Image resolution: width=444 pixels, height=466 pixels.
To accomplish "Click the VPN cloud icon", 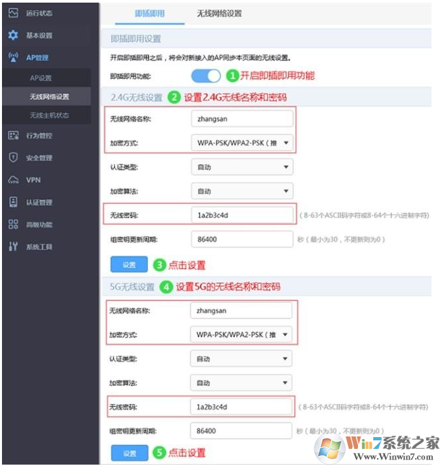I will click(13, 180).
